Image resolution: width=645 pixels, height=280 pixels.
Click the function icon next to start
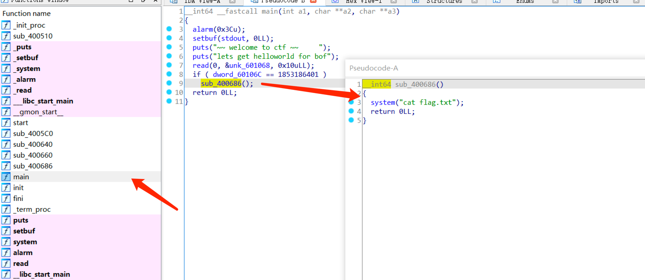(6, 123)
